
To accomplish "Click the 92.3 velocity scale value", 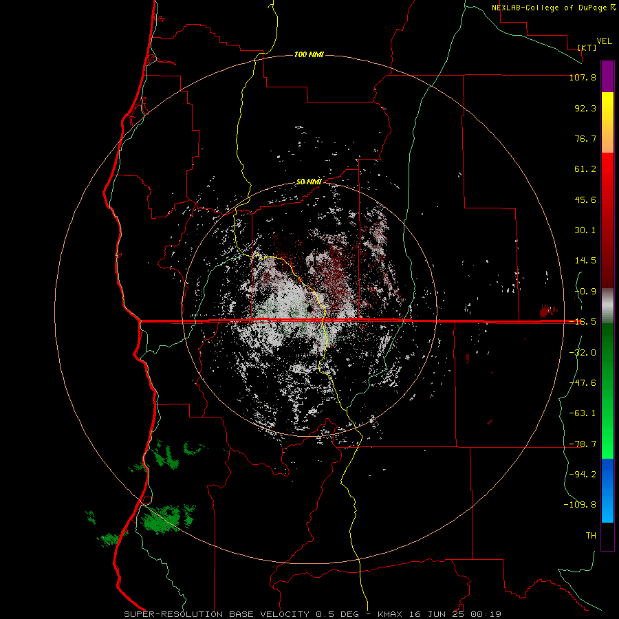I will click(x=585, y=108).
